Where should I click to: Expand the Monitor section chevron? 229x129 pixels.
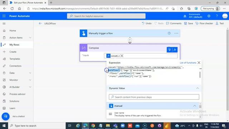tap(30, 80)
